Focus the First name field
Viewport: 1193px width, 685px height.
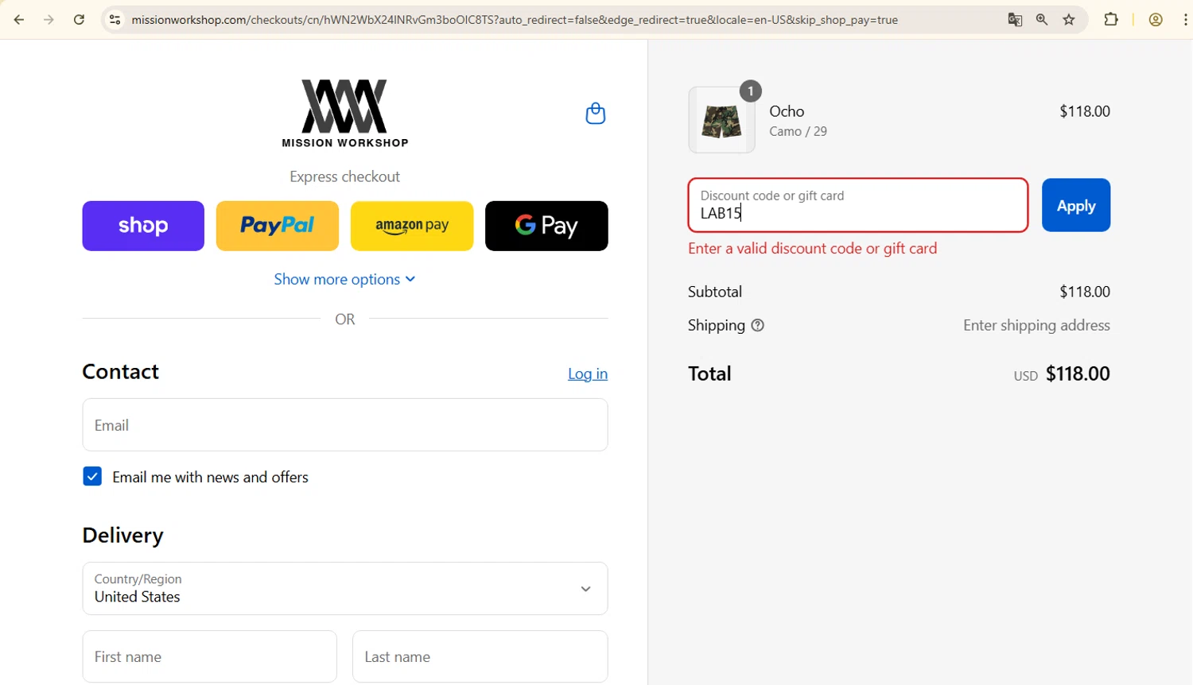(x=210, y=656)
